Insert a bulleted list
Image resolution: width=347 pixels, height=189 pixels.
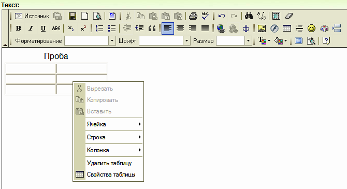point(112,28)
